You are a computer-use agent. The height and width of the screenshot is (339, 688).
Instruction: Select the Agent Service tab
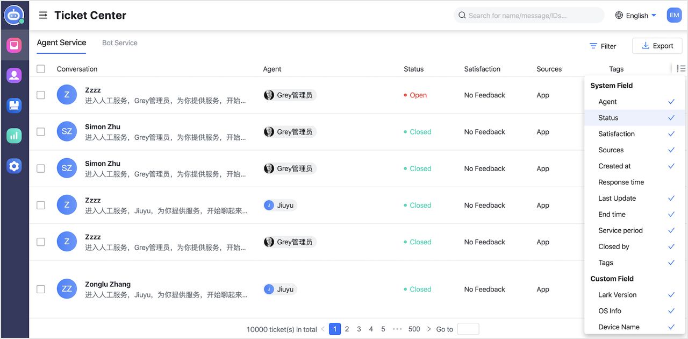(x=61, y=43)
